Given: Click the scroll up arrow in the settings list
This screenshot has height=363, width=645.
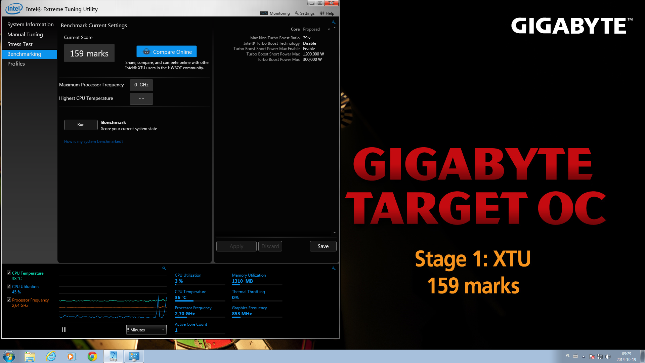Looking at the screenshot, I should 335,28.
